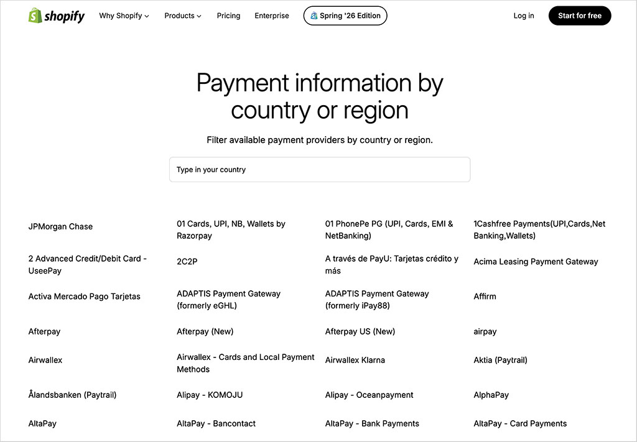
Task: Open Acima Leasing Payment Gateway
Action: (536, 261)
